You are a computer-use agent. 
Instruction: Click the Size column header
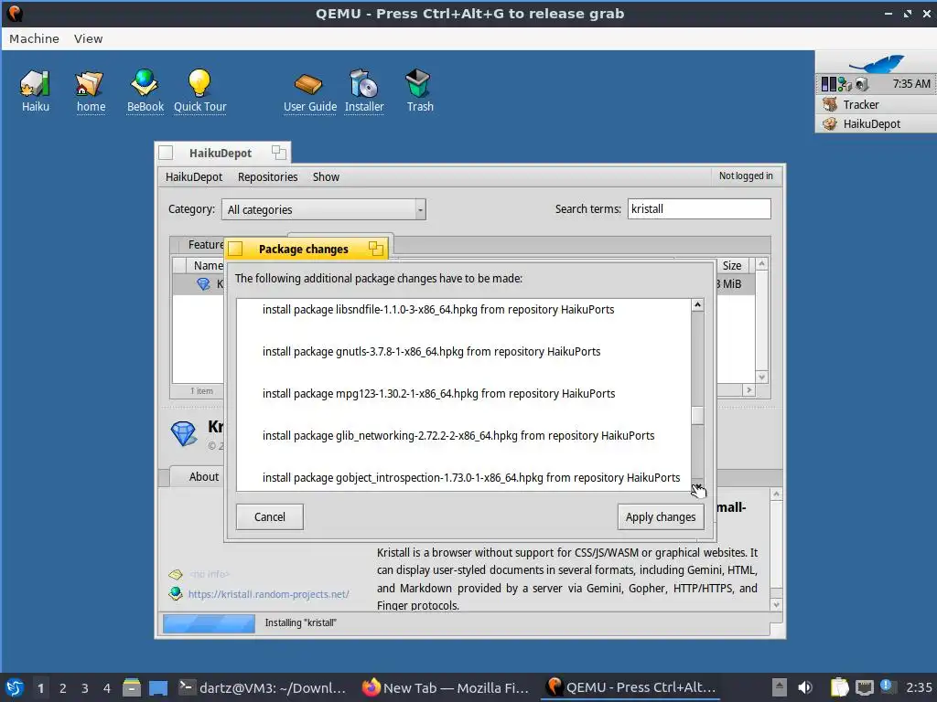pyautogui.click(x=732, y=266)
